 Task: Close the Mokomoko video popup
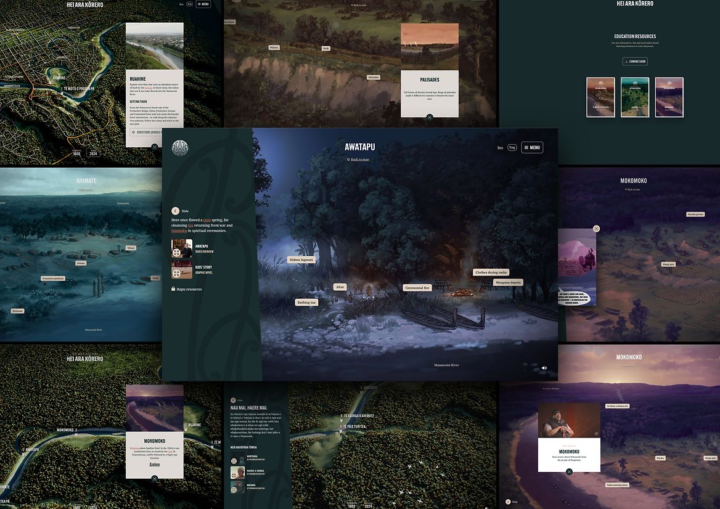[569, 472]
